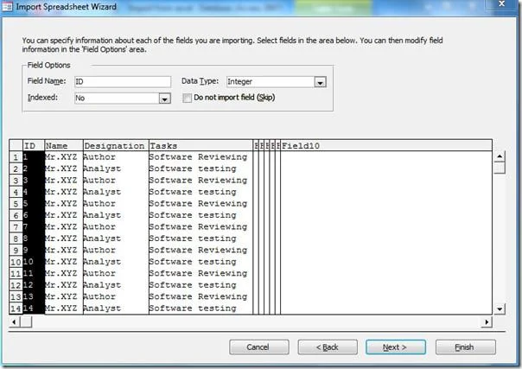Click the Finish button
522x369 pixels.
(x=466, y=347)
